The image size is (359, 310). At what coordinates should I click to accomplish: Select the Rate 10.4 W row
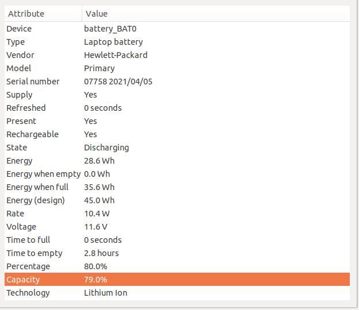[x=177, y=214]
